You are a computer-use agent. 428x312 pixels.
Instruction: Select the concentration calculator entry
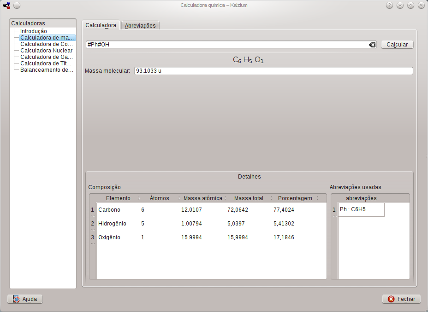[x=47, y=44]
